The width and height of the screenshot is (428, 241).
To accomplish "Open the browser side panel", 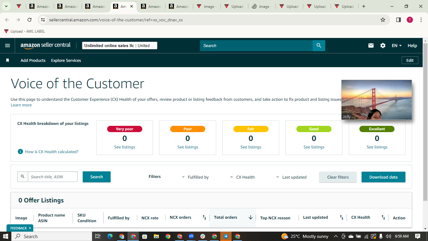I will point(399,20).
